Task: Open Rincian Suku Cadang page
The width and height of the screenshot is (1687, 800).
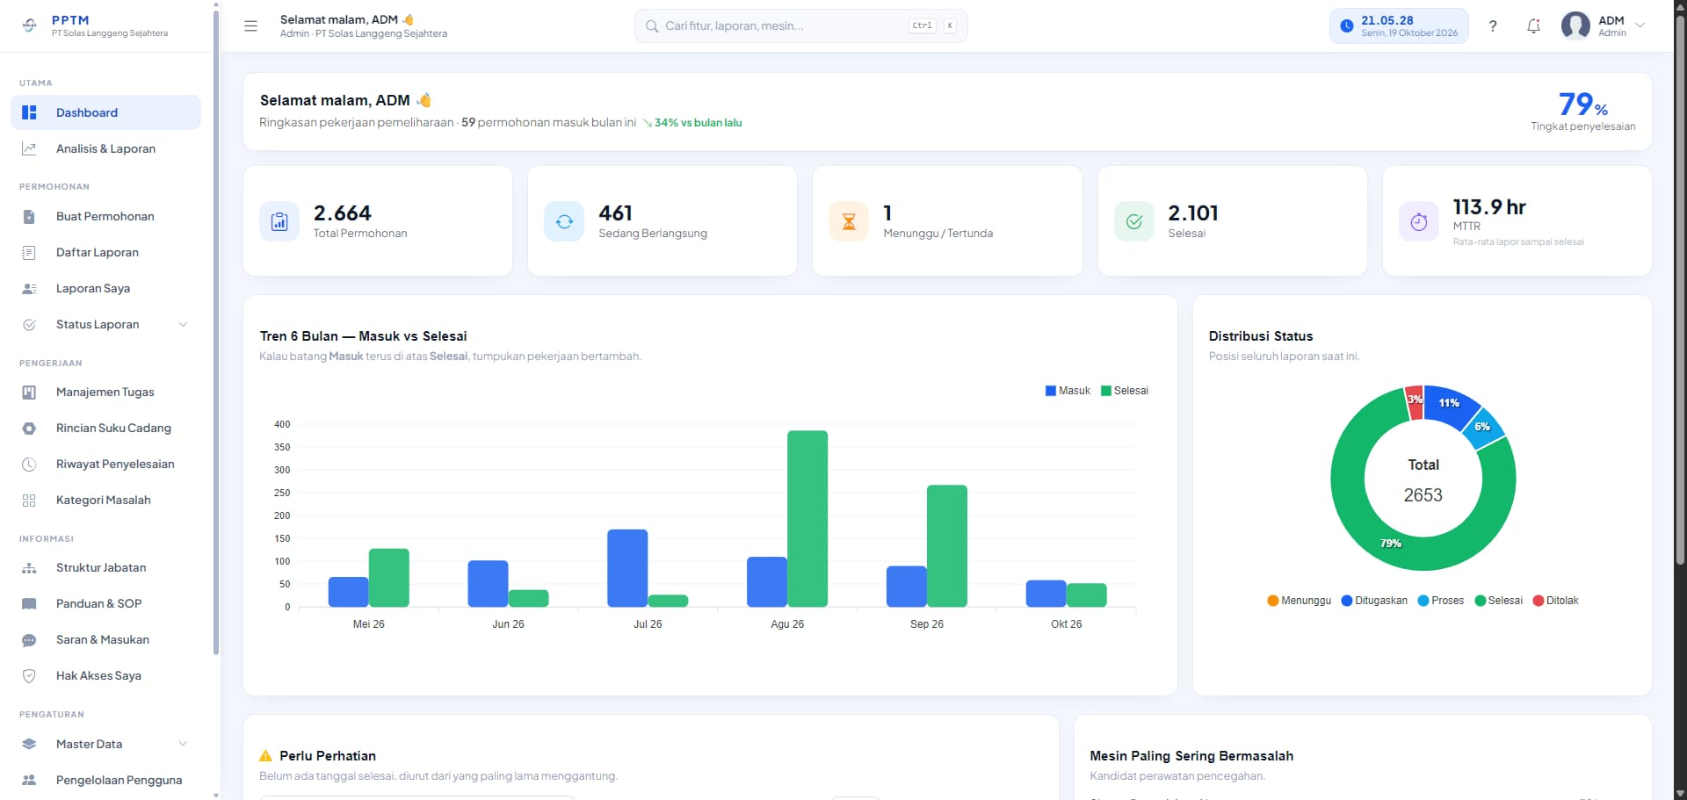Action: pos(105,428)
